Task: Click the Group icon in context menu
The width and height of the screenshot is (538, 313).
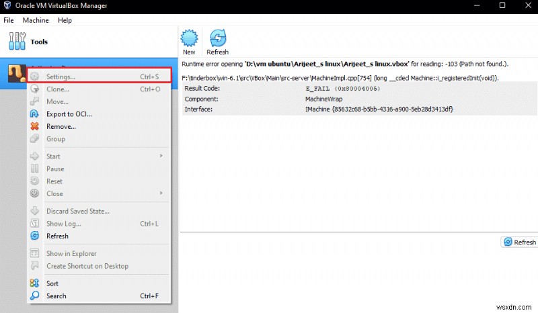Action: [x=34, y=139]
